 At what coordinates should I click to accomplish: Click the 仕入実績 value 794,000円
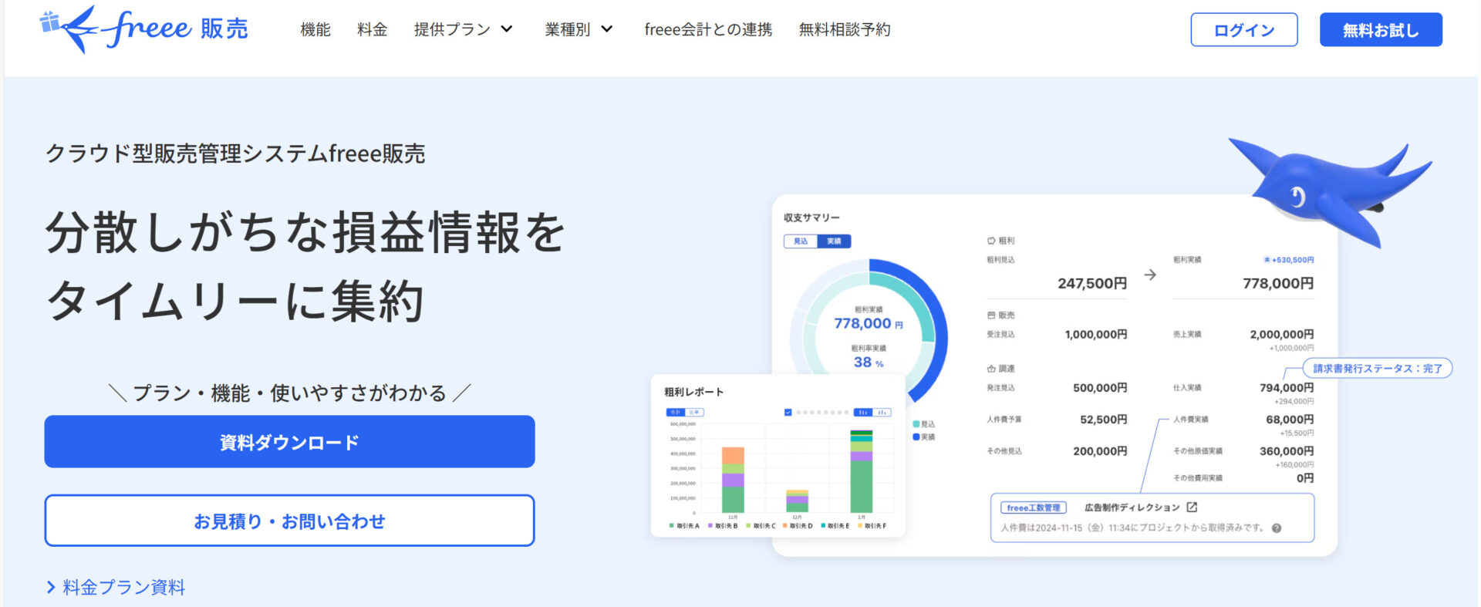tap(1287, 387)
